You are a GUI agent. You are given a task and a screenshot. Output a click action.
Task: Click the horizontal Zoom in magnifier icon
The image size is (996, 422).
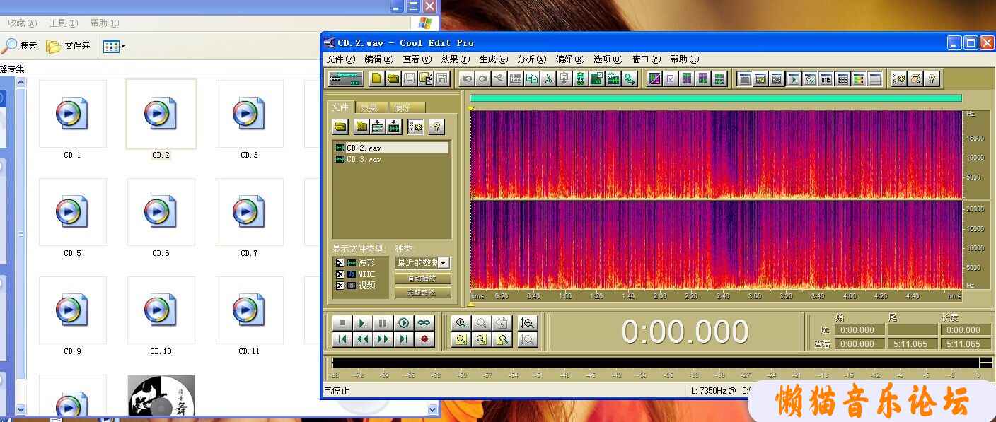(461, 323)
